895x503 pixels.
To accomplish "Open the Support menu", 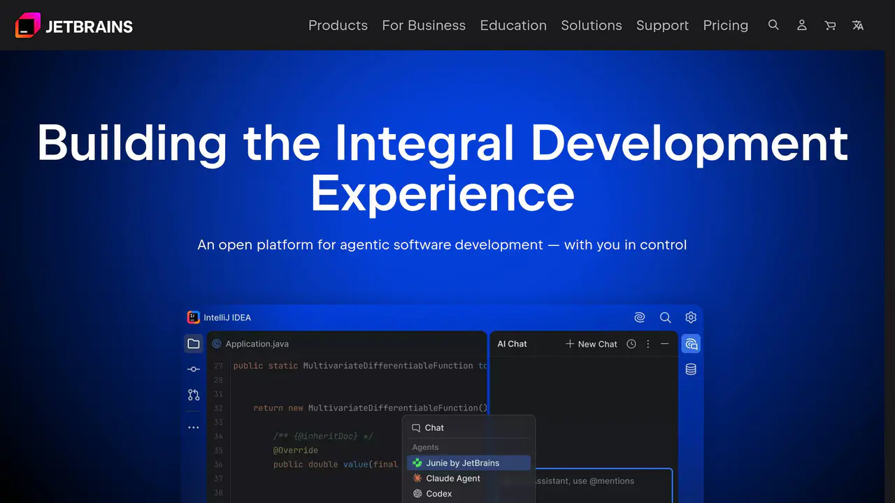I will [x=662, y=25].
